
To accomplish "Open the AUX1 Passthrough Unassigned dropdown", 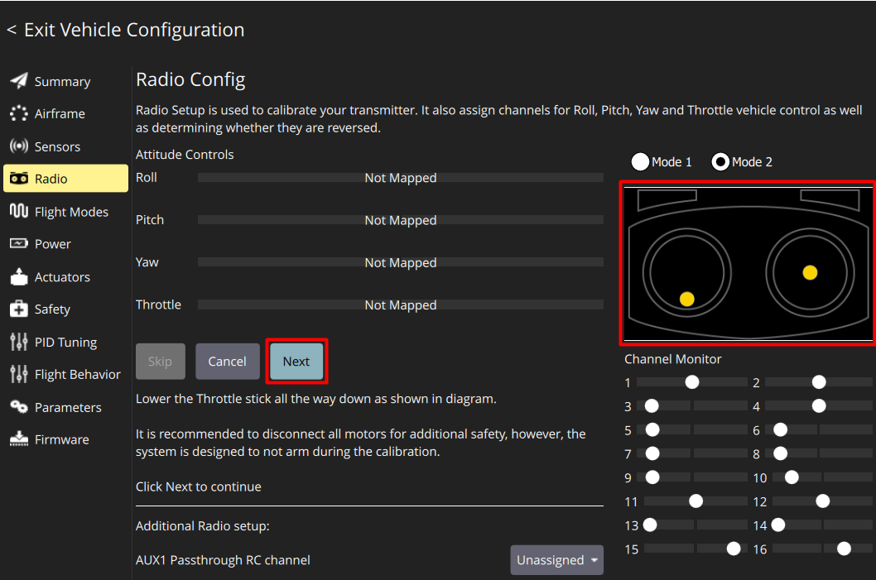I will click(x=556, y=560).
